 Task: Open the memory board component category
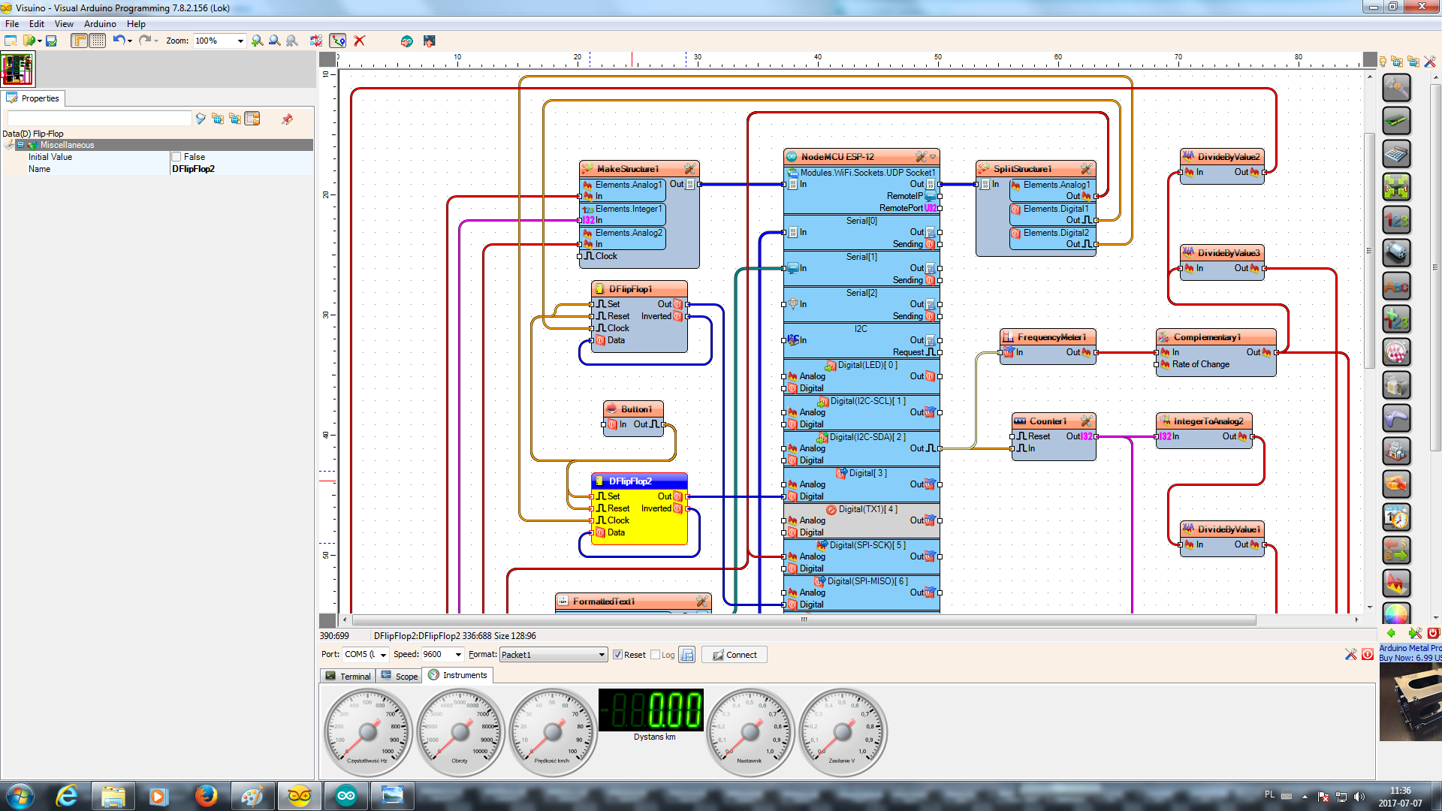pyautogui.click(x=1396, y=121)
